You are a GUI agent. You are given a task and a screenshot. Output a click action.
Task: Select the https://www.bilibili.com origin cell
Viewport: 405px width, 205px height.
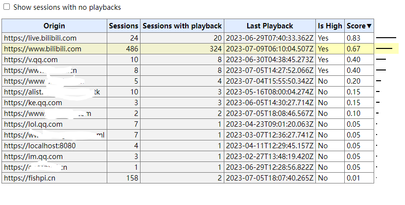pos(43,48)
